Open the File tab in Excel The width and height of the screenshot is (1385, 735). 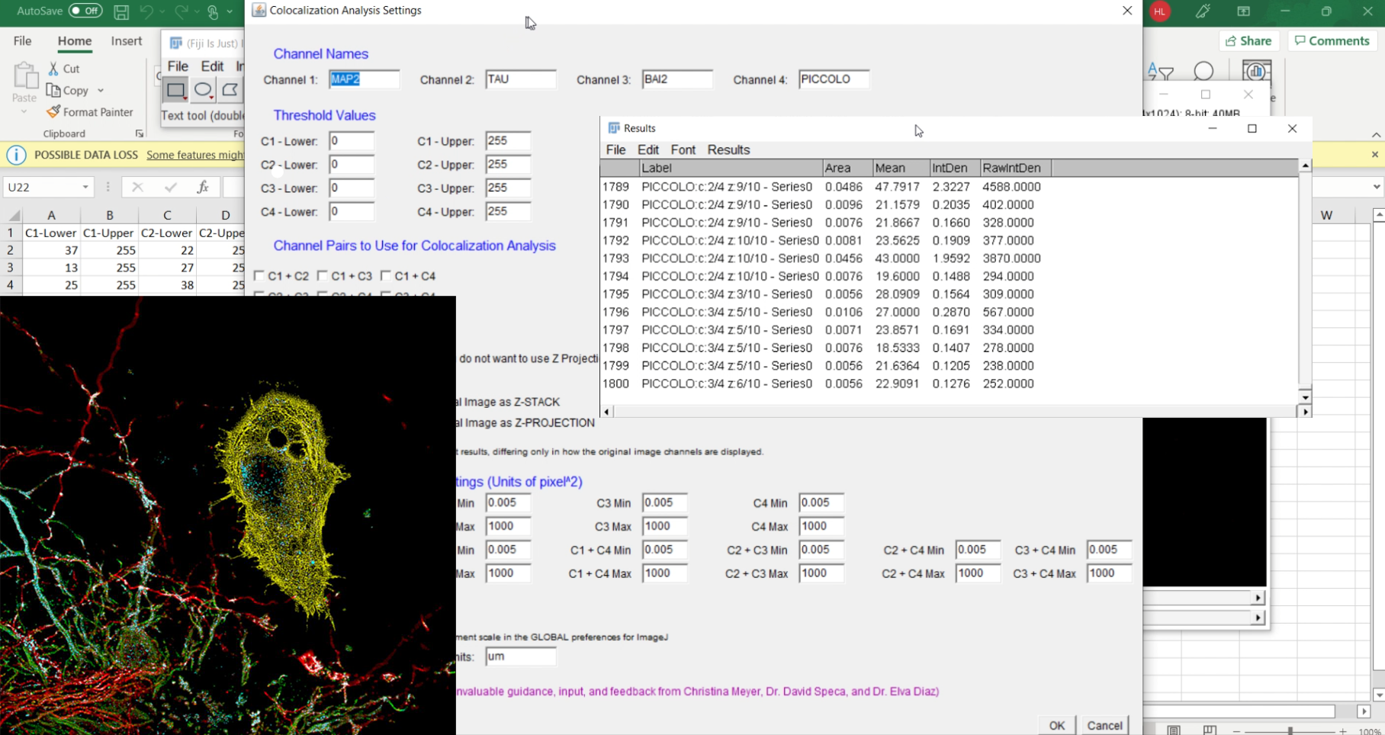tap(23, 41)
